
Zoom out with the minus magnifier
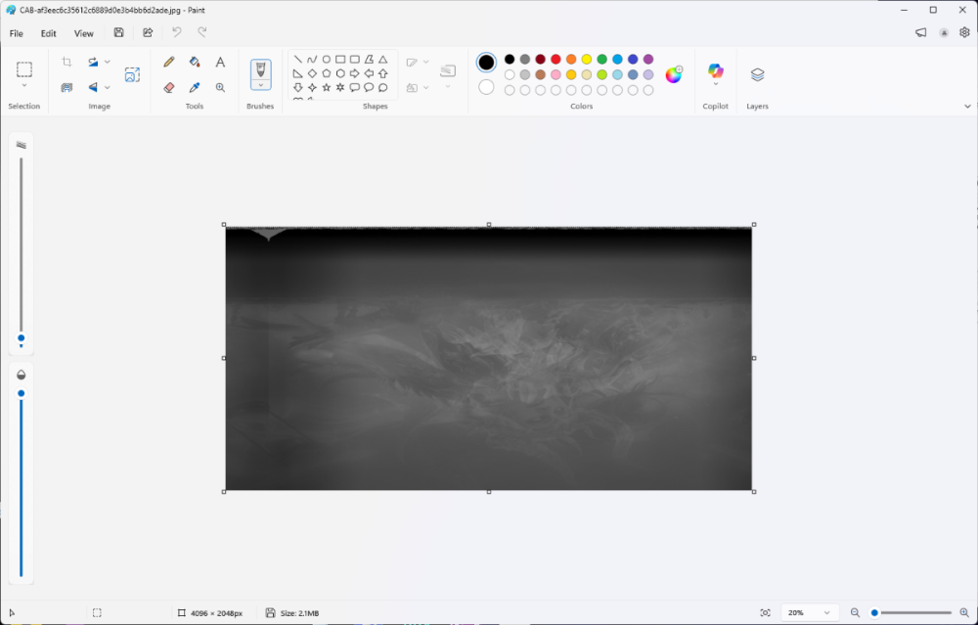pyautogui.click(x=855, y=612)
